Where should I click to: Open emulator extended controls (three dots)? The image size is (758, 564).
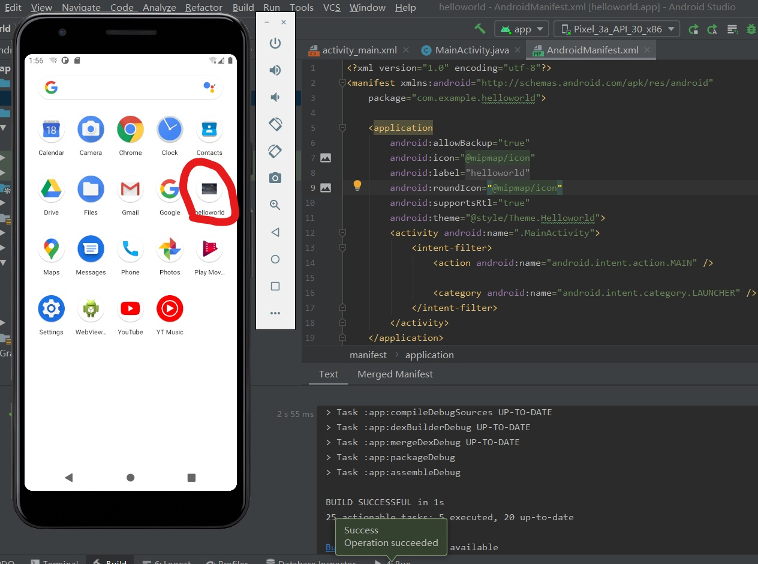pos(275,313)
